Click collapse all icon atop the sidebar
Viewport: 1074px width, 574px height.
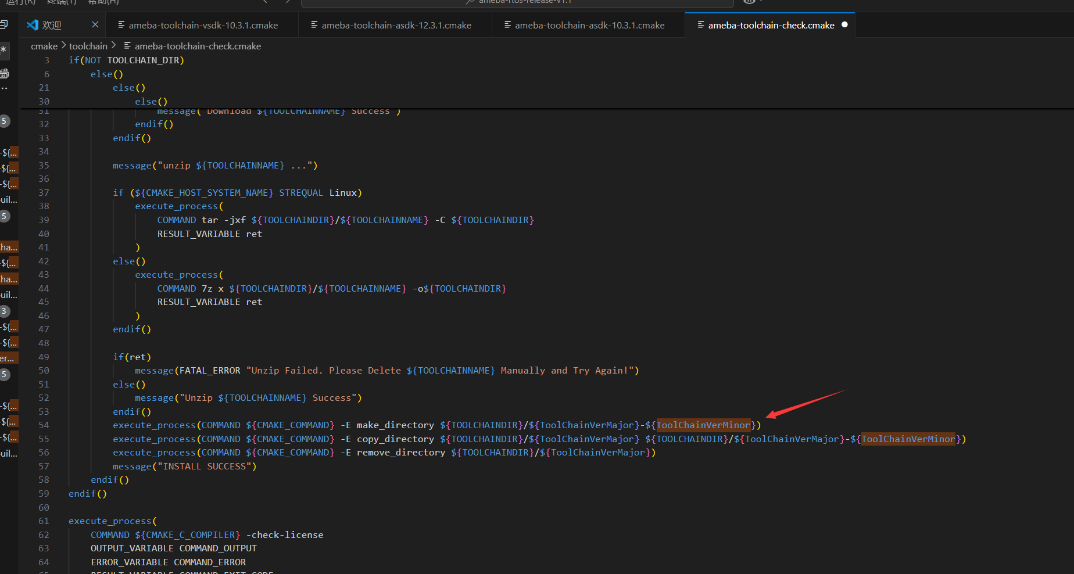point(3,24)
